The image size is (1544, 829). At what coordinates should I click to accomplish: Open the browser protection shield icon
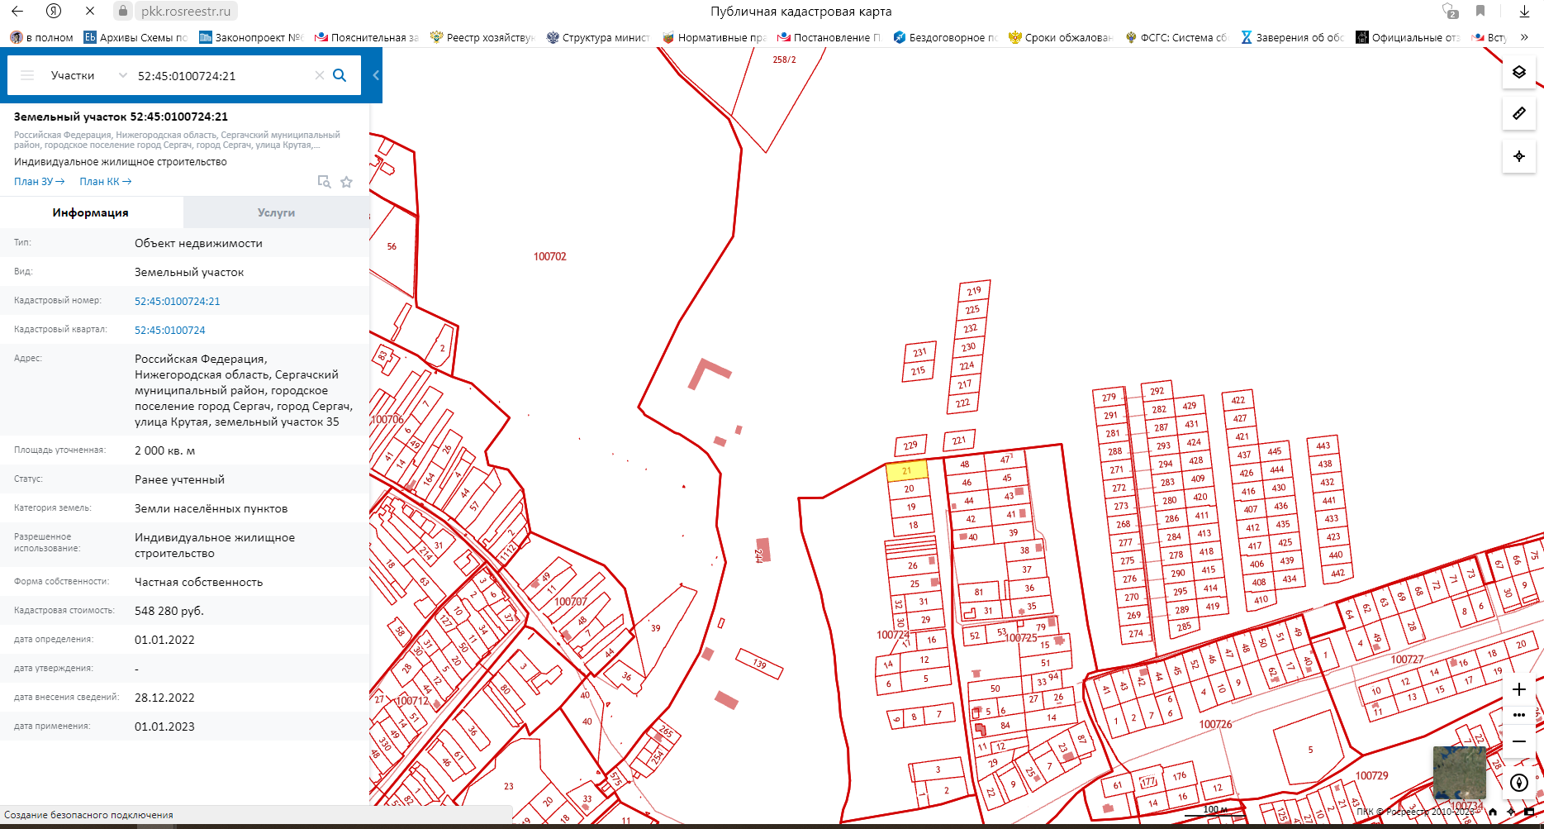tap(1450, 11)
